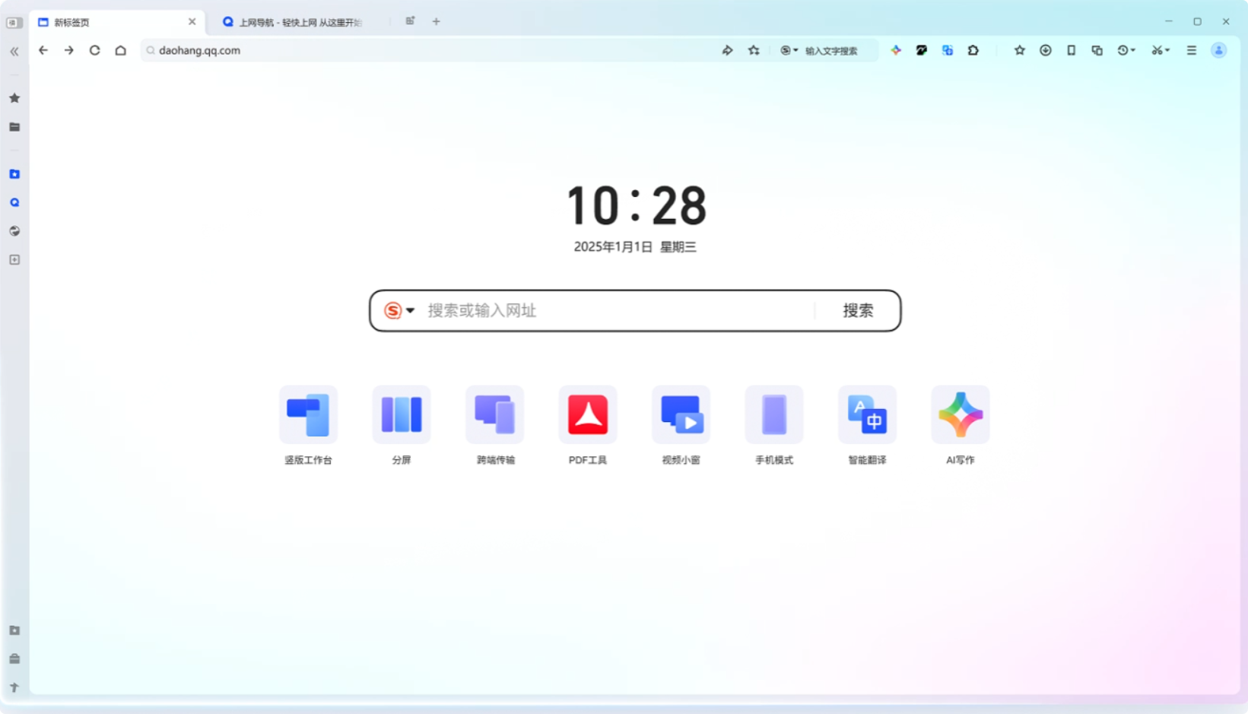This screenshot has height=714, width=1248.
Task: Open the hamburger main menu
Action: (1192, 50)
